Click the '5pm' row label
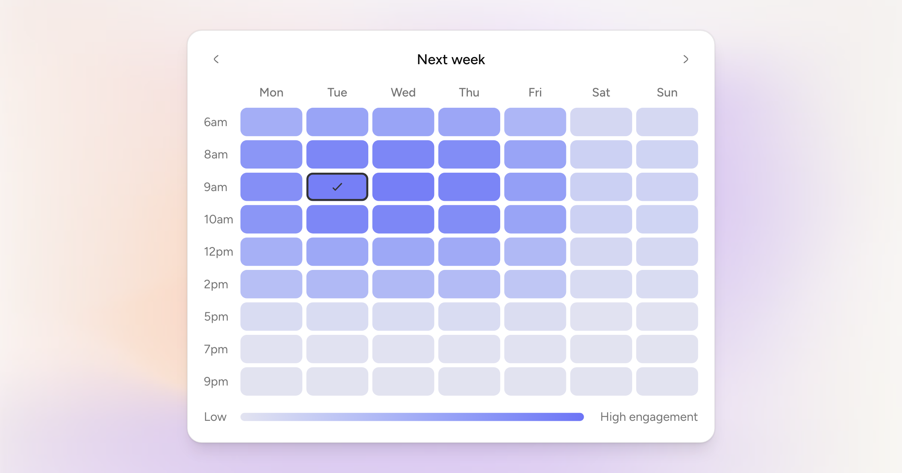This screenshot has height=473, width=902. click(x=216, y=317)
